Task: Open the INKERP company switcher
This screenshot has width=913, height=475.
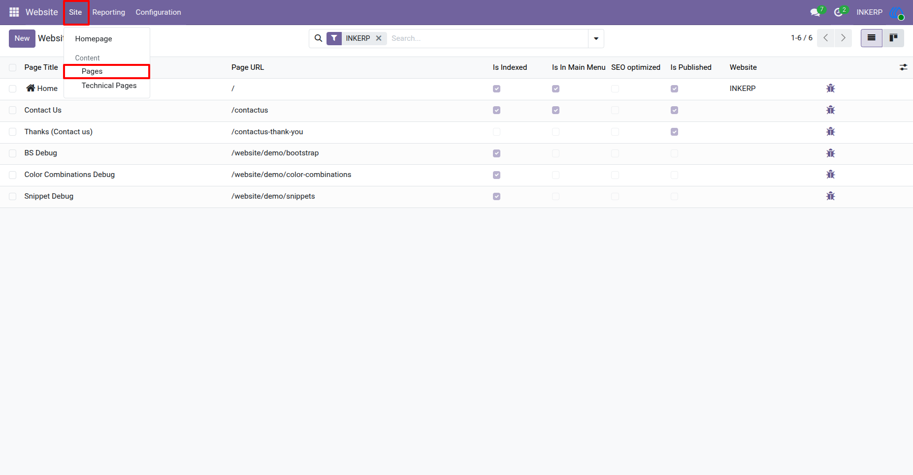Action: (869, 12)
